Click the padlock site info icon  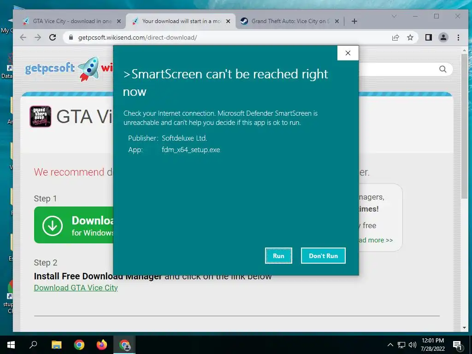click(71, 37)
